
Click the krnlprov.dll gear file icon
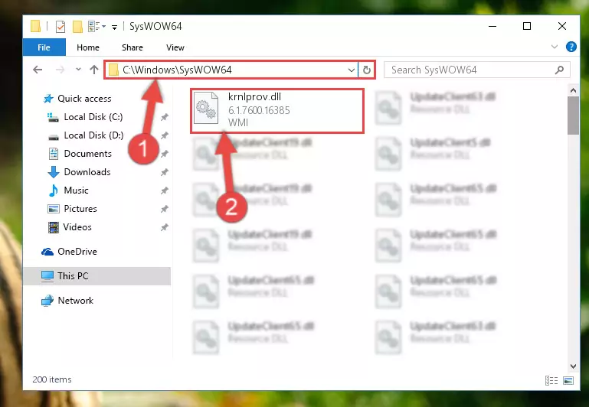(206, 108)
